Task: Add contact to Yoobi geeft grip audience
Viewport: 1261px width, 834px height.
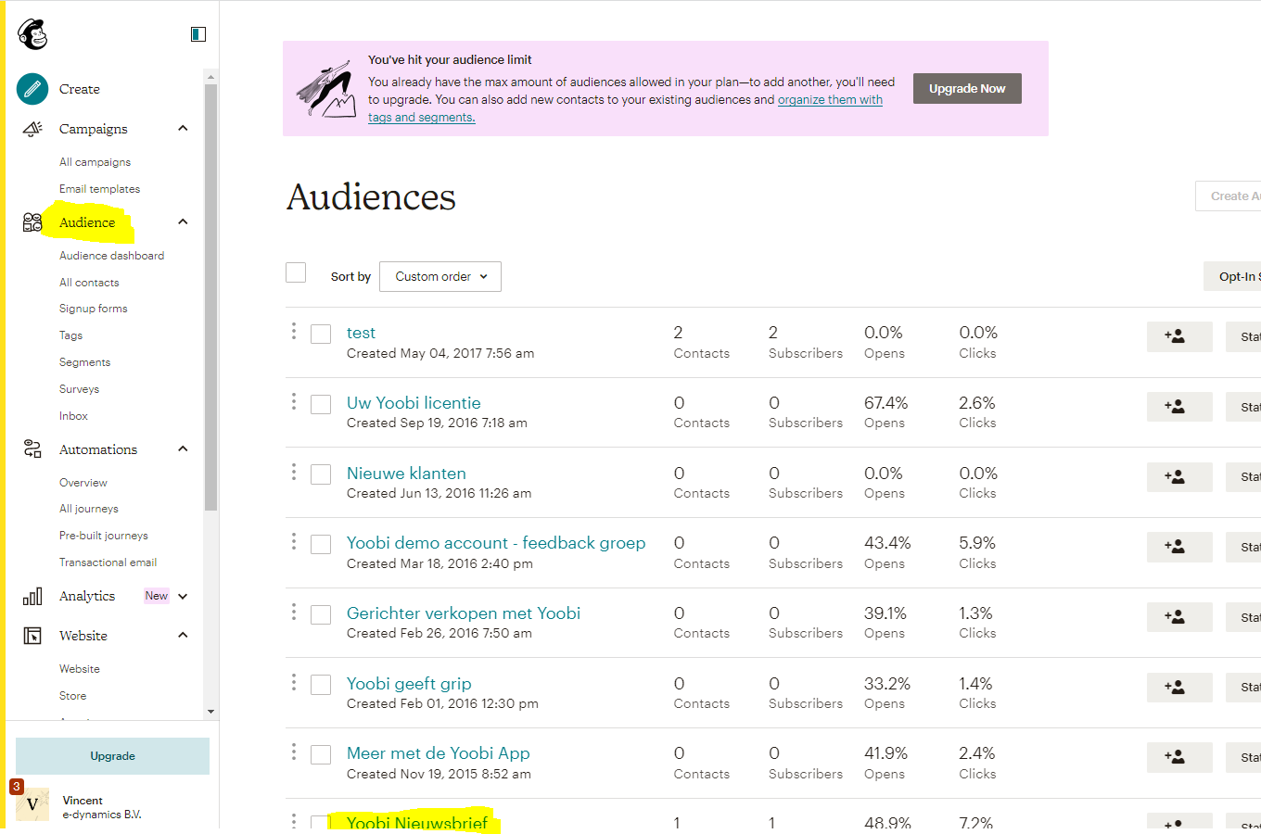Action: tap(1179, 687)
